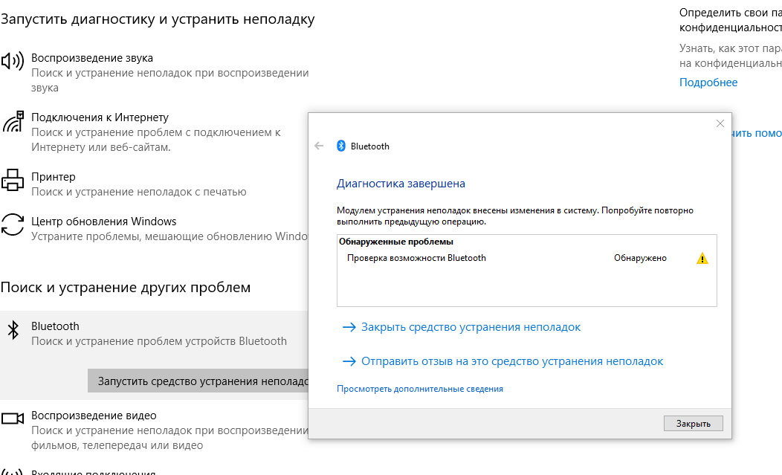This screenshot has height=475, width=782.
Task: Select 'Проверка возможности Bluetooth' problem row
Action: coord(526,258)
